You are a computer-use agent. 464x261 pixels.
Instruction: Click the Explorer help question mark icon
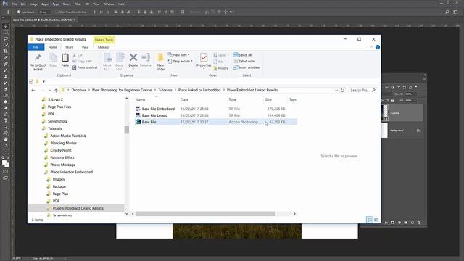[x=378, y=47]
